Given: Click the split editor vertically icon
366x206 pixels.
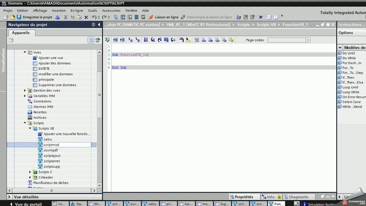Looking at the screenshot, I should click(276, 17).
